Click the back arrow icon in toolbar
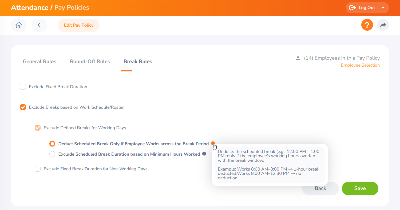400x210 pixels. point(39,25)
